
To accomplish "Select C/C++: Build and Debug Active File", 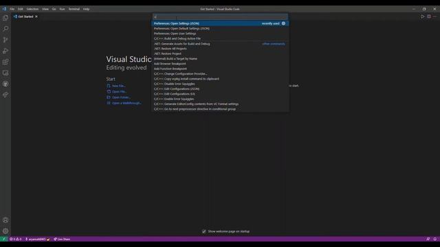I will 220,38.
